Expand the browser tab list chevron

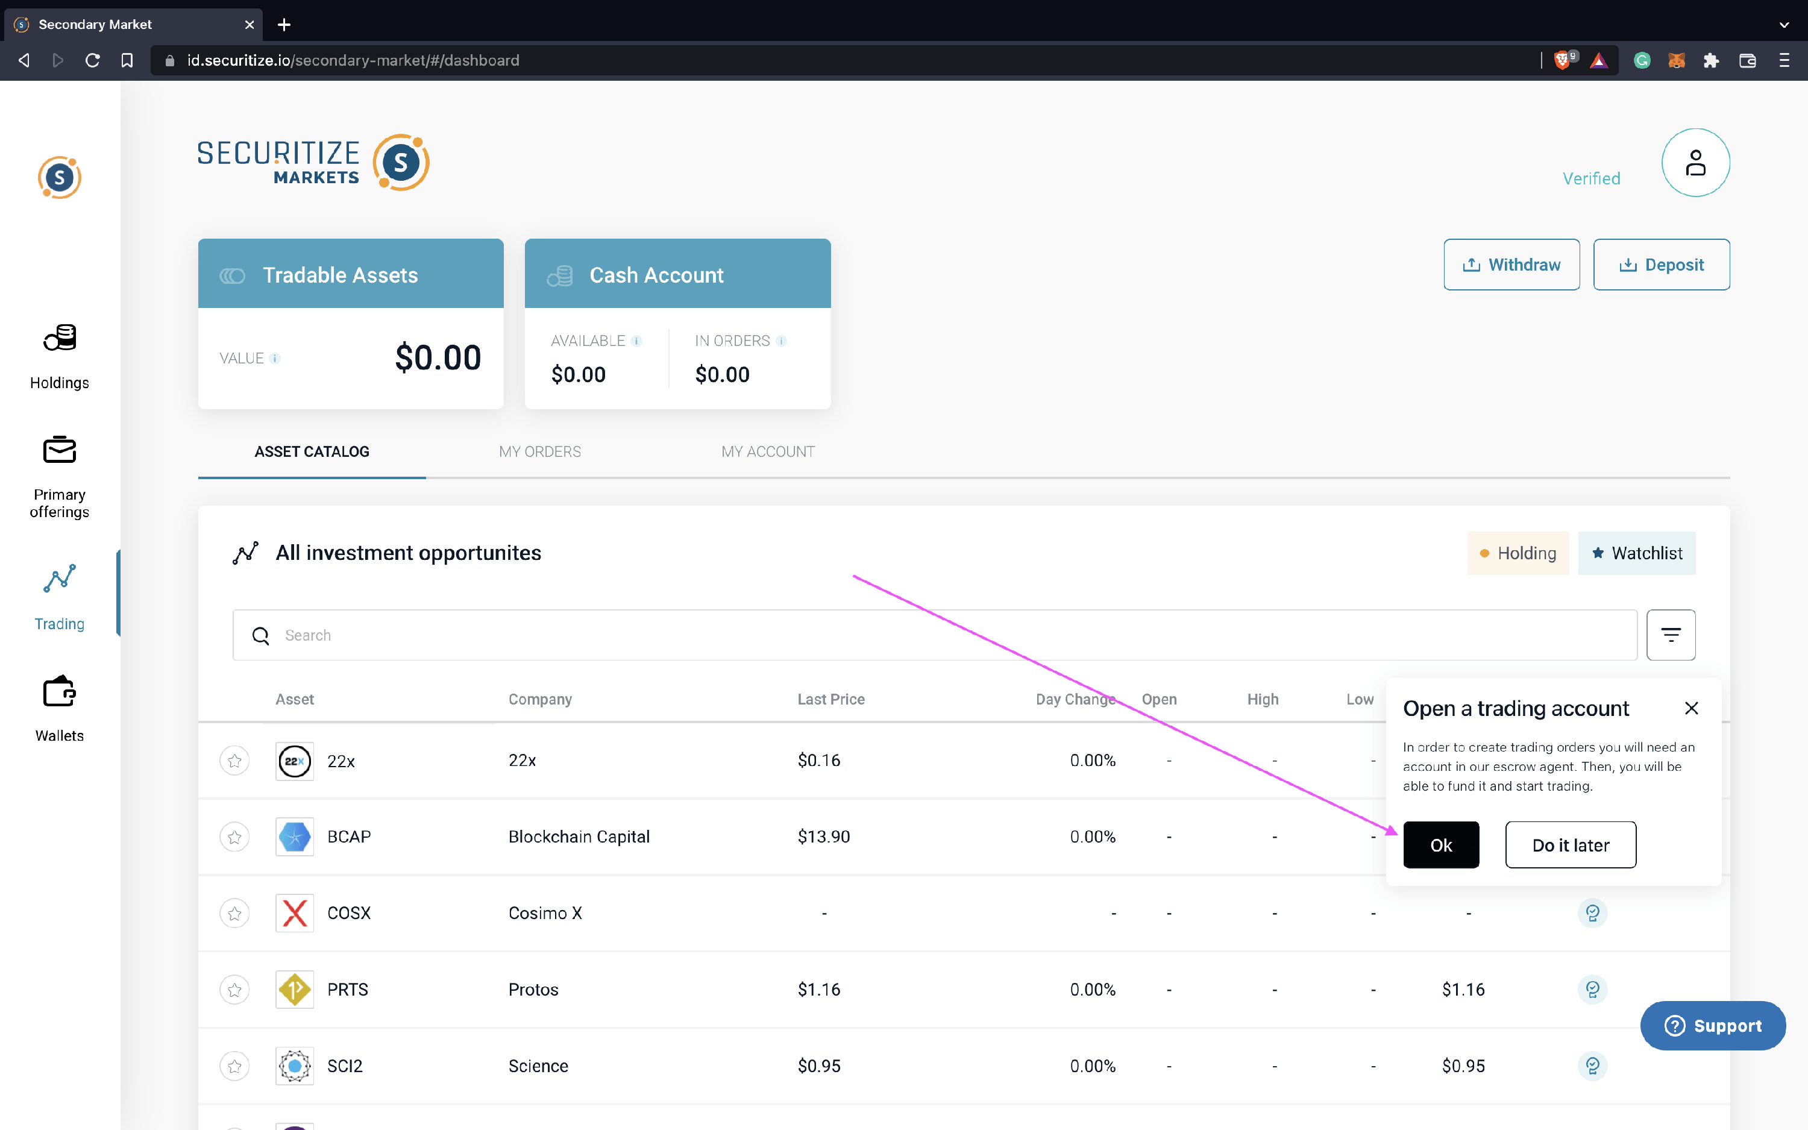(1784, 25)
